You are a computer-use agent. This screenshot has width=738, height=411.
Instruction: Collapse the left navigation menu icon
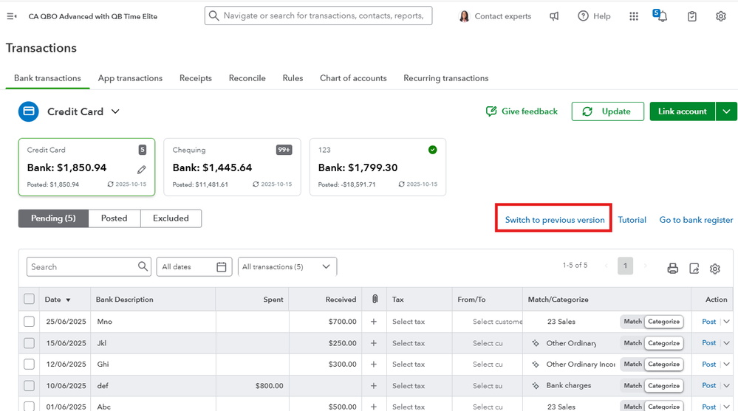tap(11, 16)
